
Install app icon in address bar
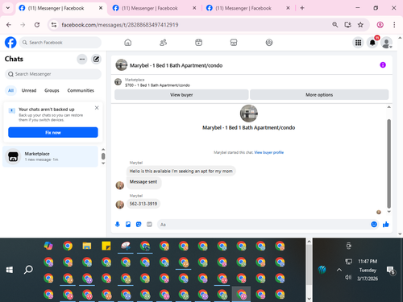(x=348, y=25)
